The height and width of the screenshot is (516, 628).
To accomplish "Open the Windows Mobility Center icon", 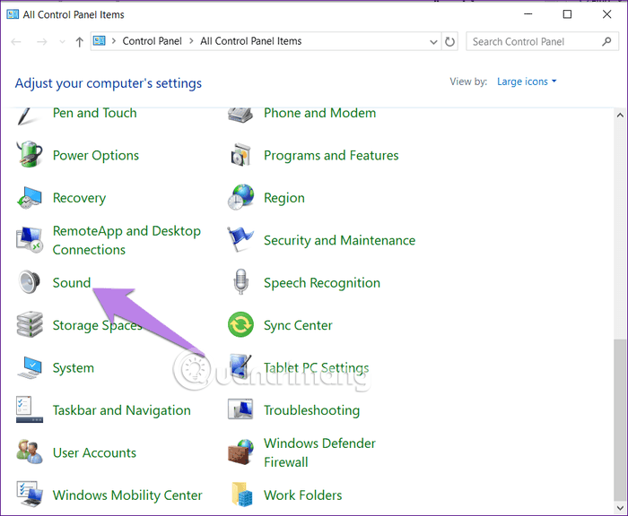I will pos(30,494).
